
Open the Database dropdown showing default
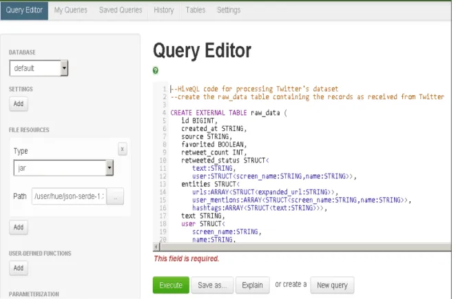tap(39, 68)
